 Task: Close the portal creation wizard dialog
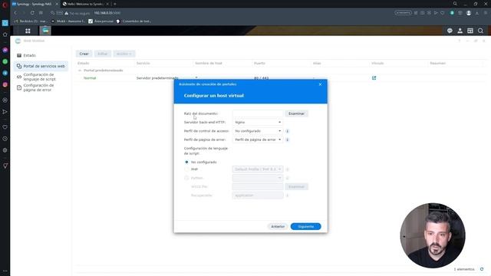pyautogui.click(x=320, y=84)
